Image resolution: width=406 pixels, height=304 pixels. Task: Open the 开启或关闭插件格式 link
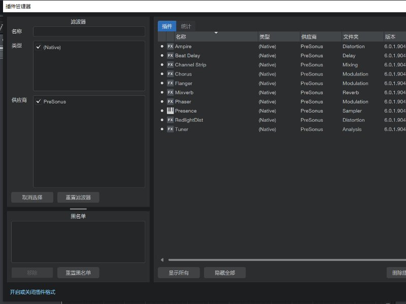32,292
